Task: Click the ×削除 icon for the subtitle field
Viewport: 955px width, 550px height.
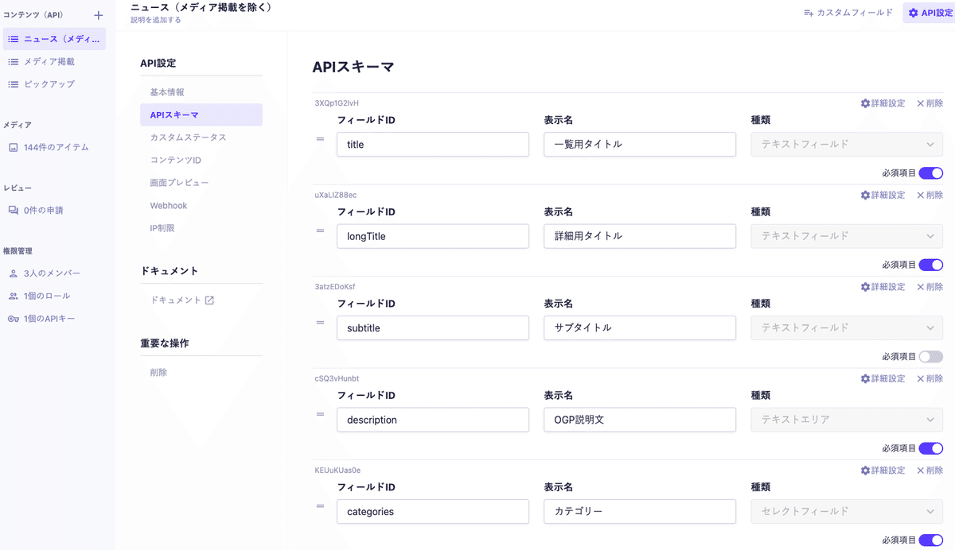Action: click(929, 286)
